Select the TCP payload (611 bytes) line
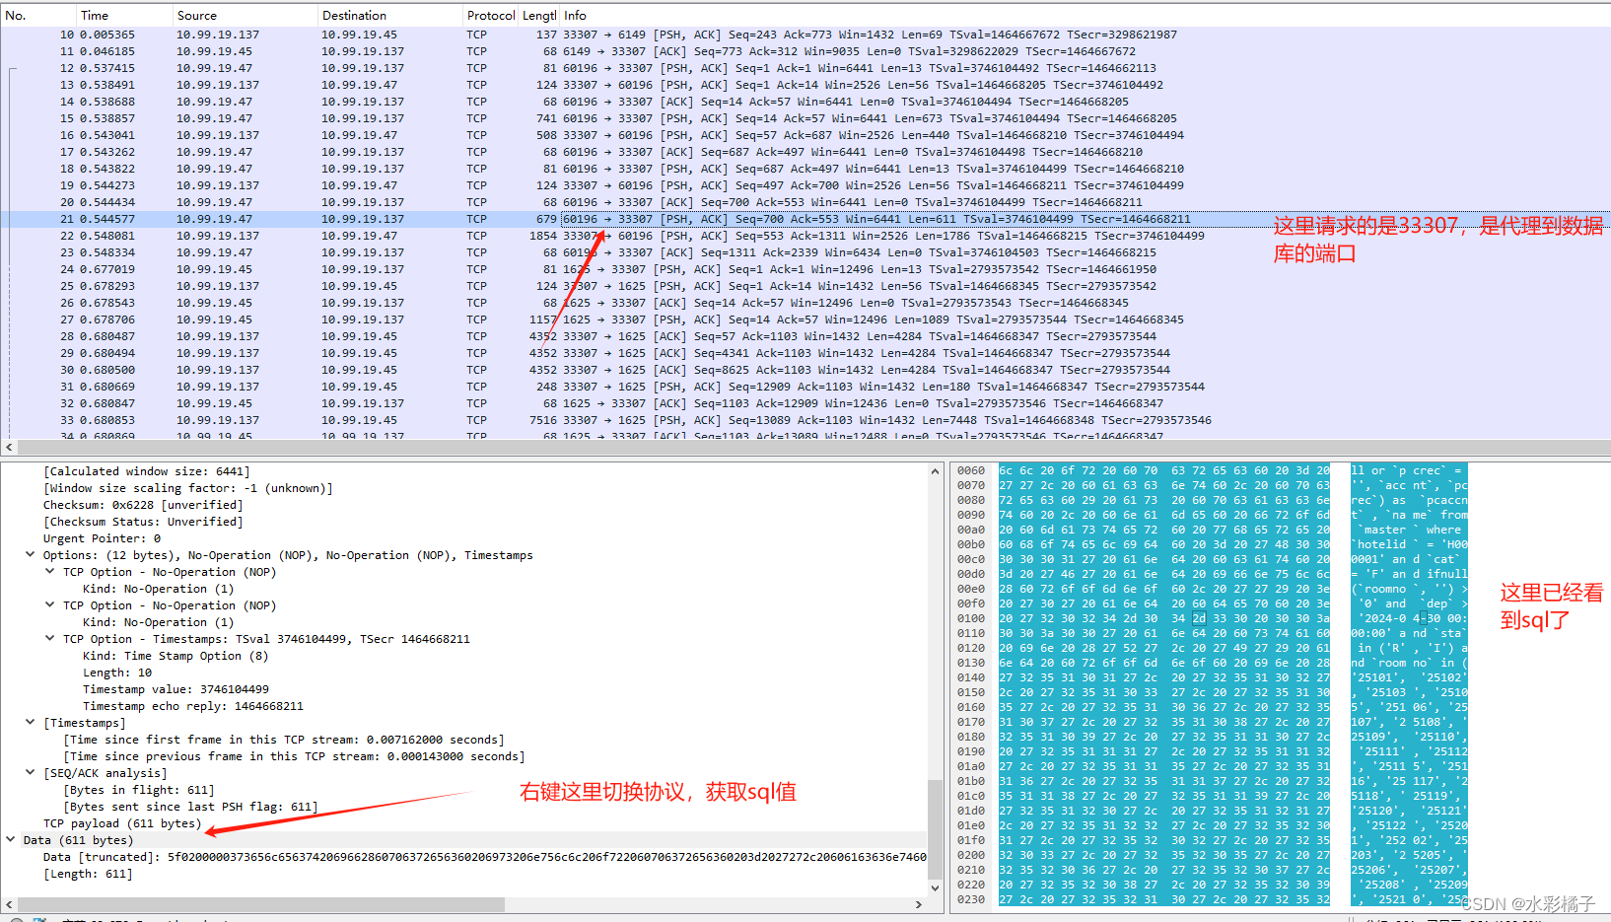This screenshot has width=1611, height=922. pos(122,823)
